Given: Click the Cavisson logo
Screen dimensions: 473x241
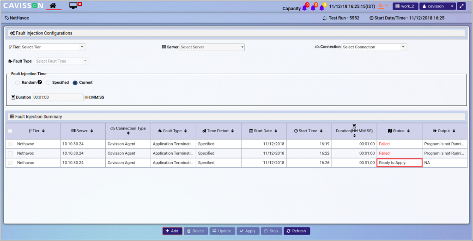Looking at the screenshot, I should pos(23,6).
